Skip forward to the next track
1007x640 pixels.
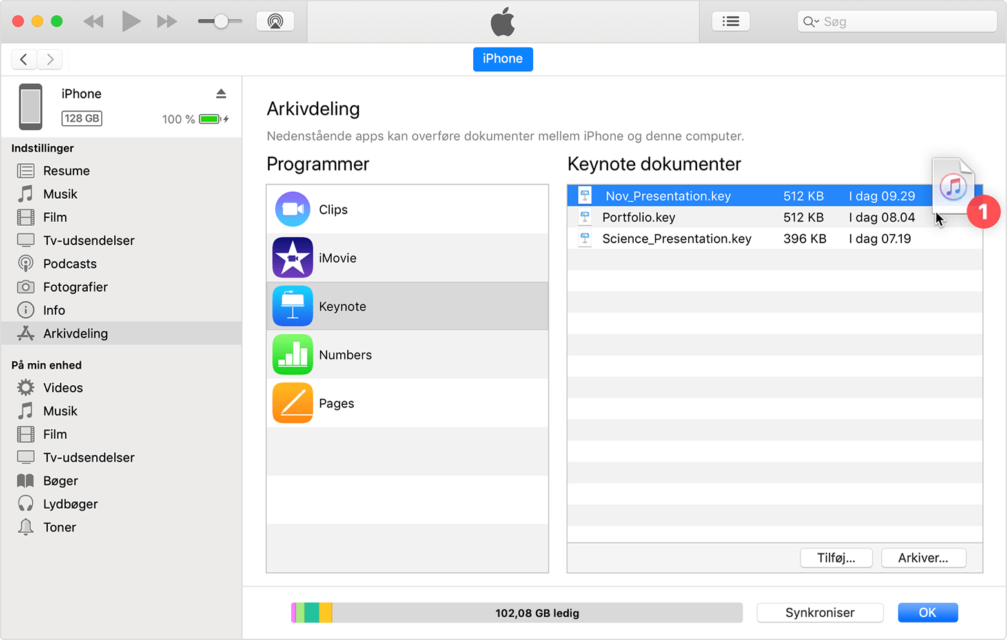coord(167,21)
